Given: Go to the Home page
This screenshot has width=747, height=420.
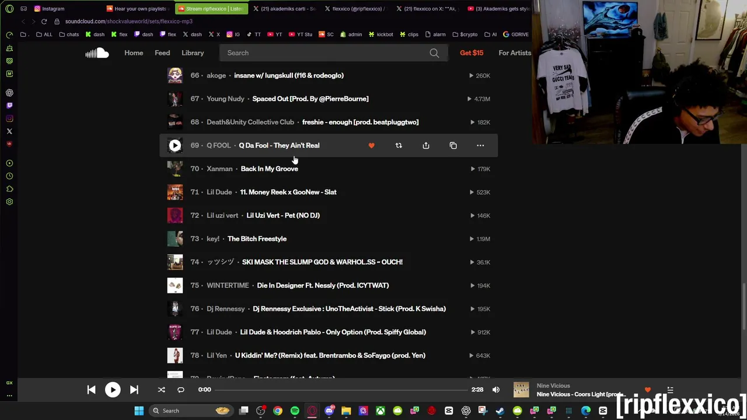Looking at the screenshot, I should 134,53.
